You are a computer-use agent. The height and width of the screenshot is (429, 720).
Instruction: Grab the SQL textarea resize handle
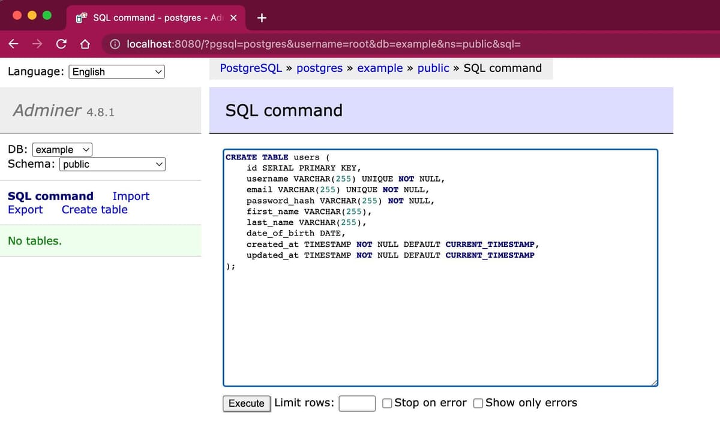(x=654, y=383)
